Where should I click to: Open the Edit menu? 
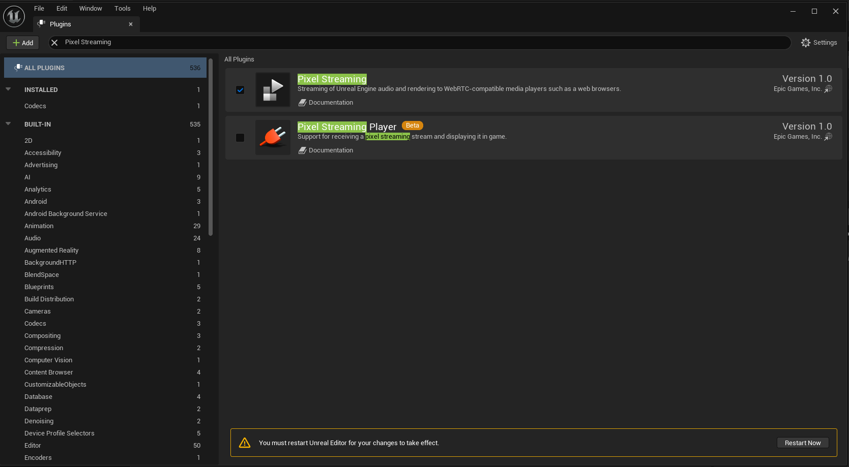(62, 9)
